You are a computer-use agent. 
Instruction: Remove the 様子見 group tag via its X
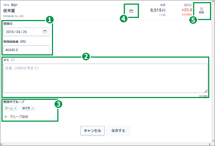tap(32, 108)
